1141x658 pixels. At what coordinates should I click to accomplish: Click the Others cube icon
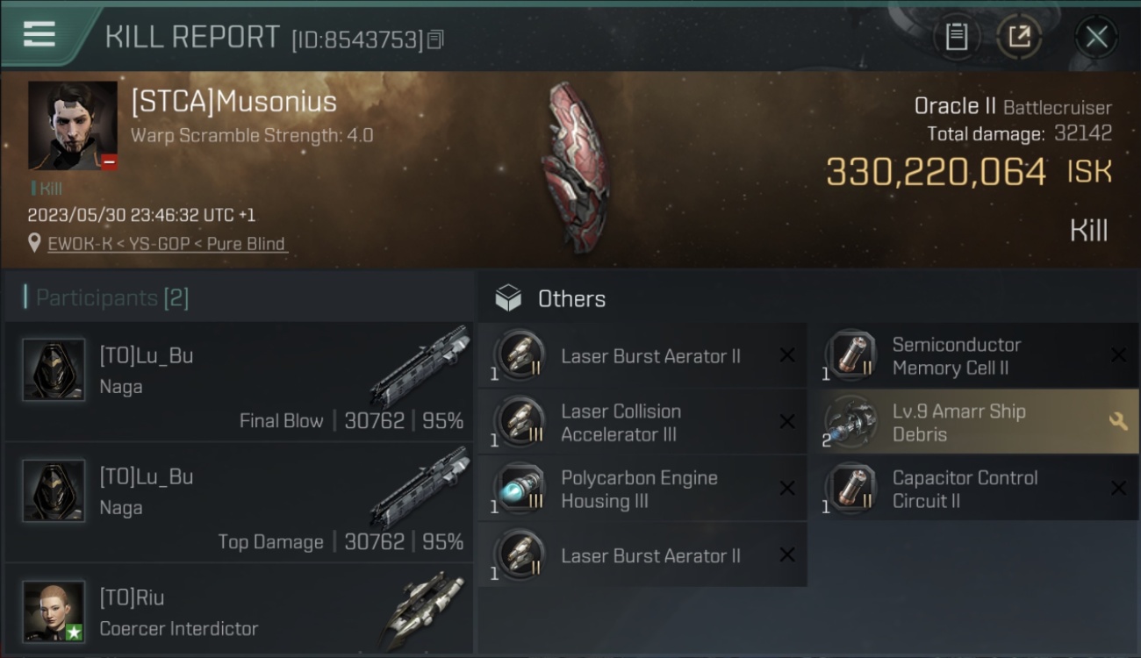pos(508,298)
